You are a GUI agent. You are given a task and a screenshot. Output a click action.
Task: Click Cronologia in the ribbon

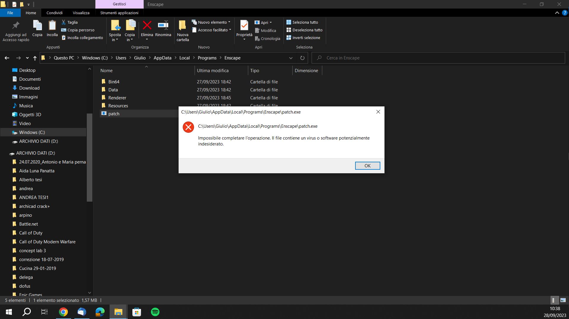coord(267,38)
